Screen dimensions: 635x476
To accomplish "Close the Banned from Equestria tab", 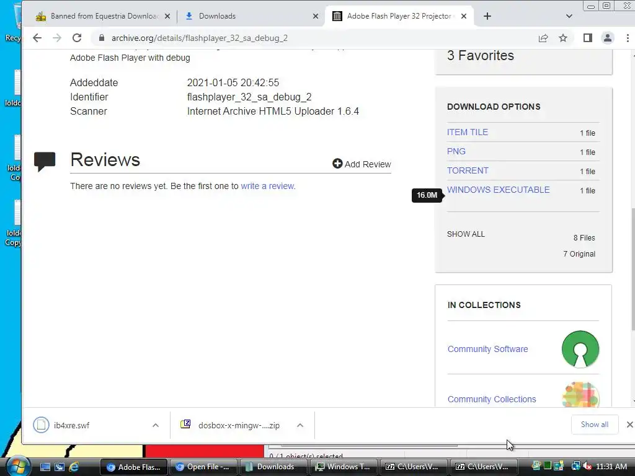I will click(167, 16).
